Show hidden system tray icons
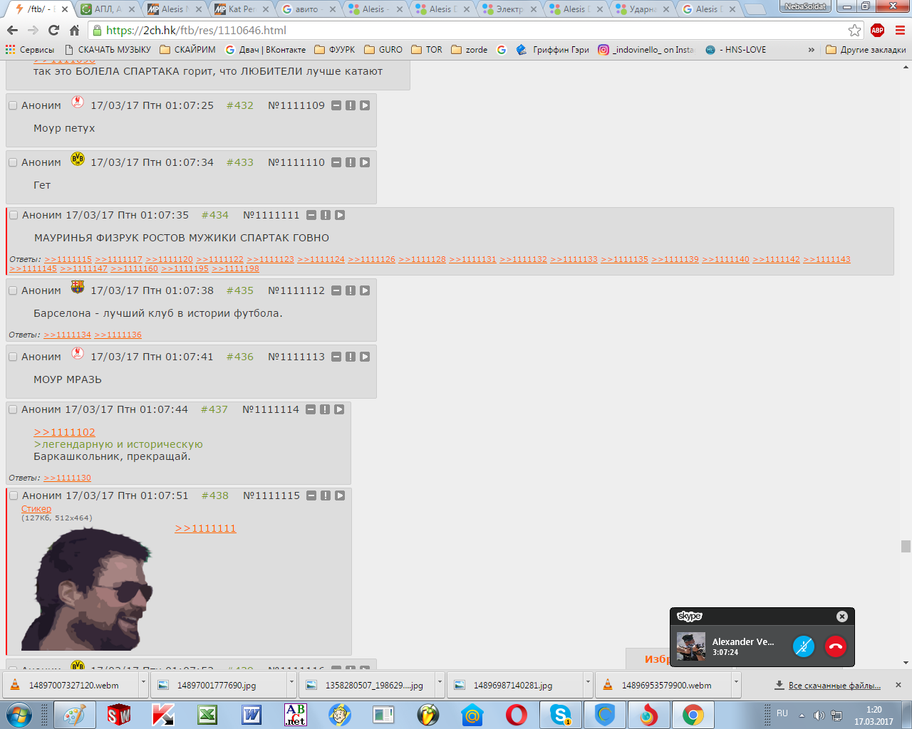 (x=802, y=715)
